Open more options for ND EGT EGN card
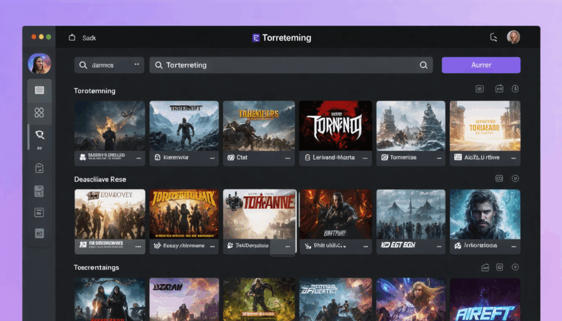This screenshot has width=562, height=321. (x=439, y=246)
